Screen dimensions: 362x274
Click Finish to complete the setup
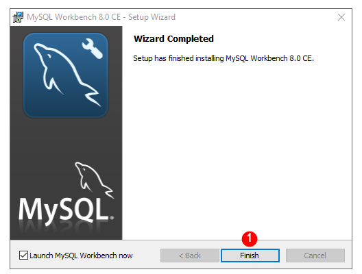(x=250, y=256)
